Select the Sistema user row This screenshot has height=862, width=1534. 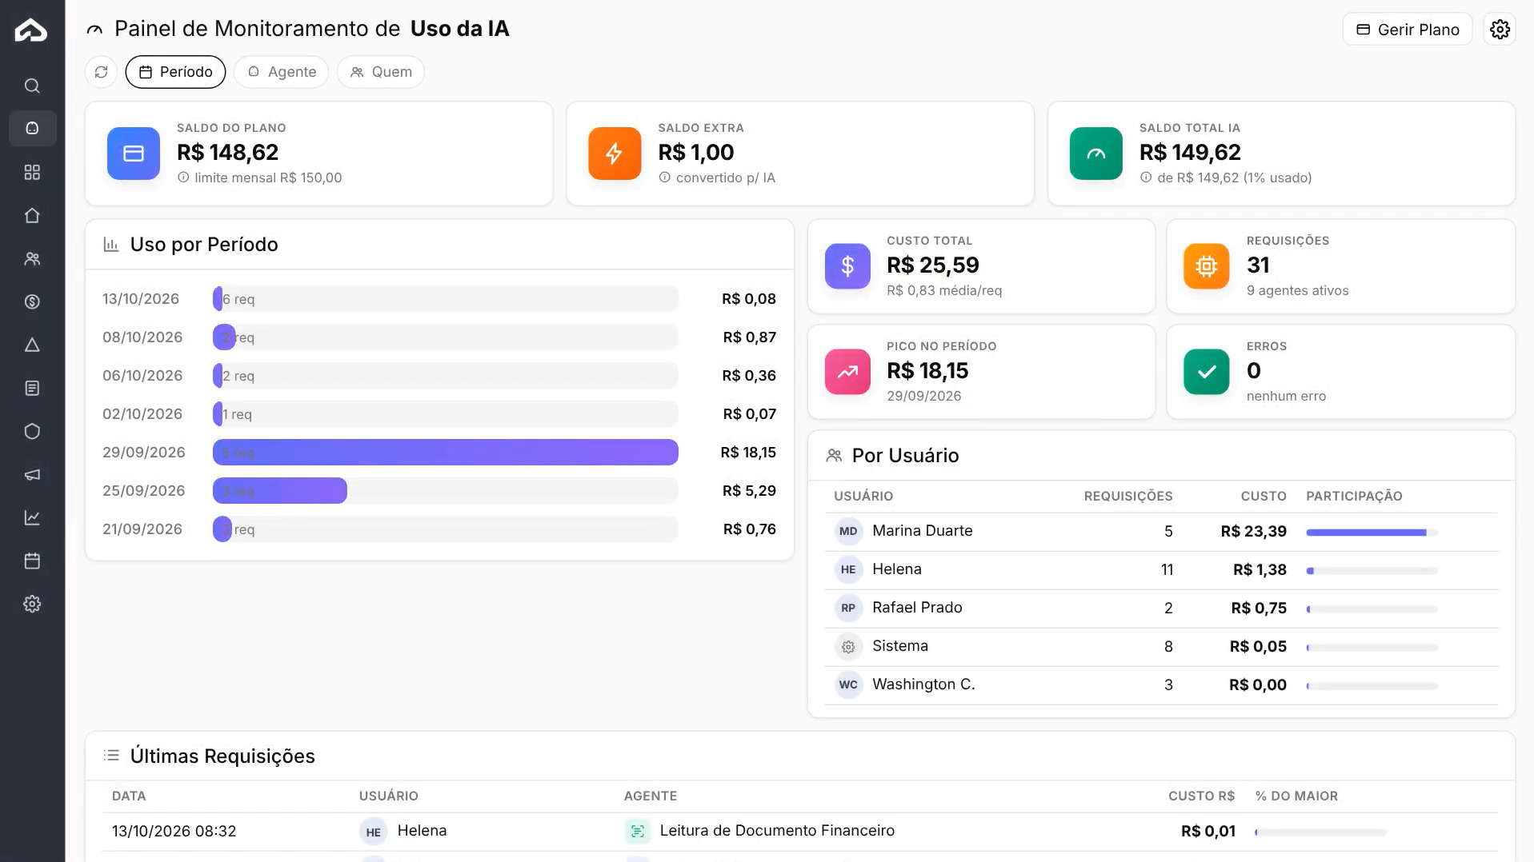[x=1161, y=647]
